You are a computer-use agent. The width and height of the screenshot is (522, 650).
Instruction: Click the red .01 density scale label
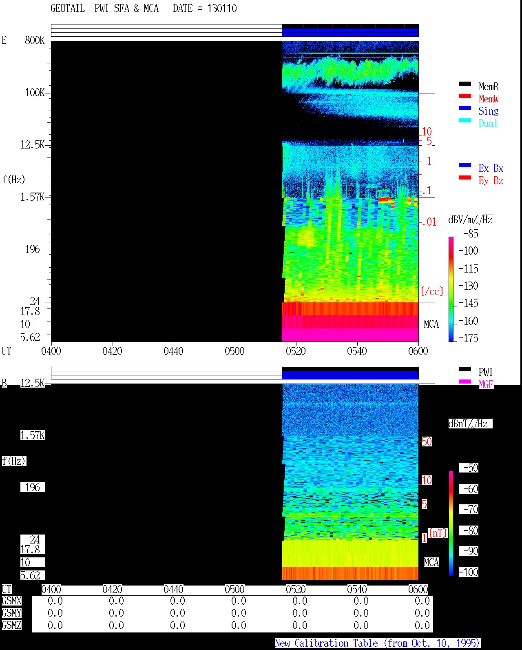[429, 222]
